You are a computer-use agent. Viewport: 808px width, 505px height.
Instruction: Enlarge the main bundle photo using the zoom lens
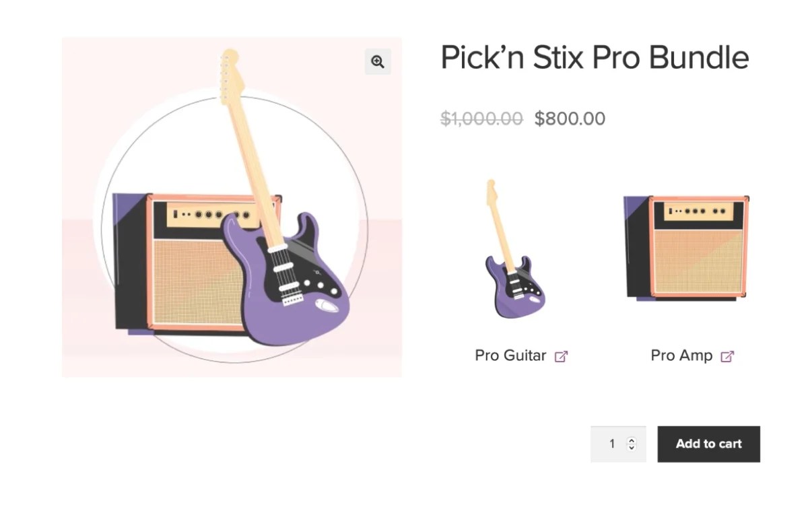coord(378,61)
